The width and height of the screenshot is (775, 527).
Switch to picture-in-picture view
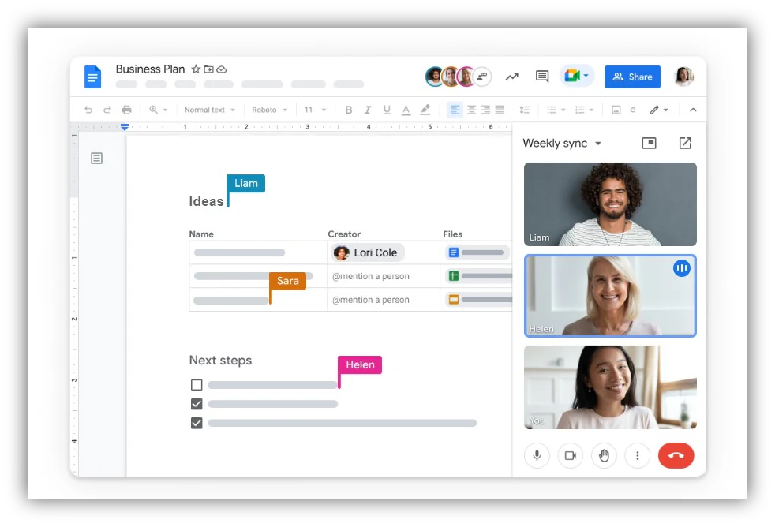pos(649,144)
